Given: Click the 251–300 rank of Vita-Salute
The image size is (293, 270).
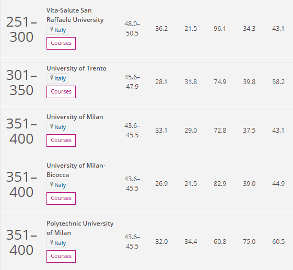Looking at the screenshot, I should (x=21, y=29).
